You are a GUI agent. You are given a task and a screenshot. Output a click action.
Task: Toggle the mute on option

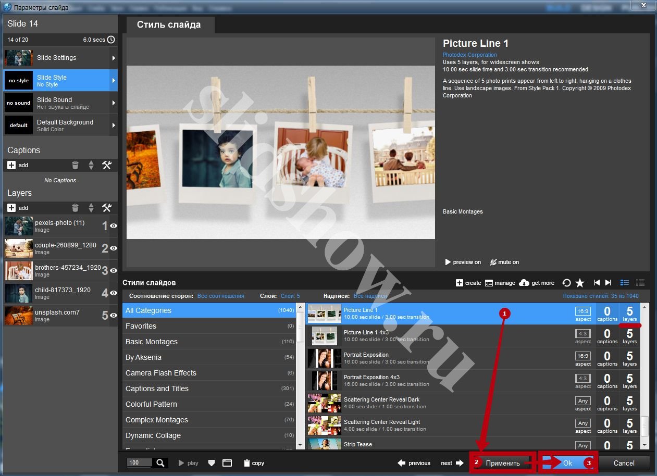tap(504, 262)
